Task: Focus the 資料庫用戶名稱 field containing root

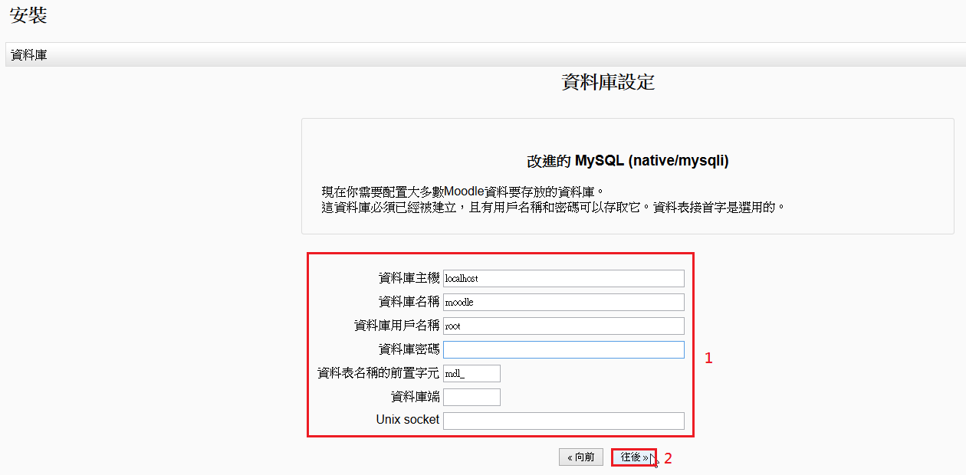Action: click(563, 326)
